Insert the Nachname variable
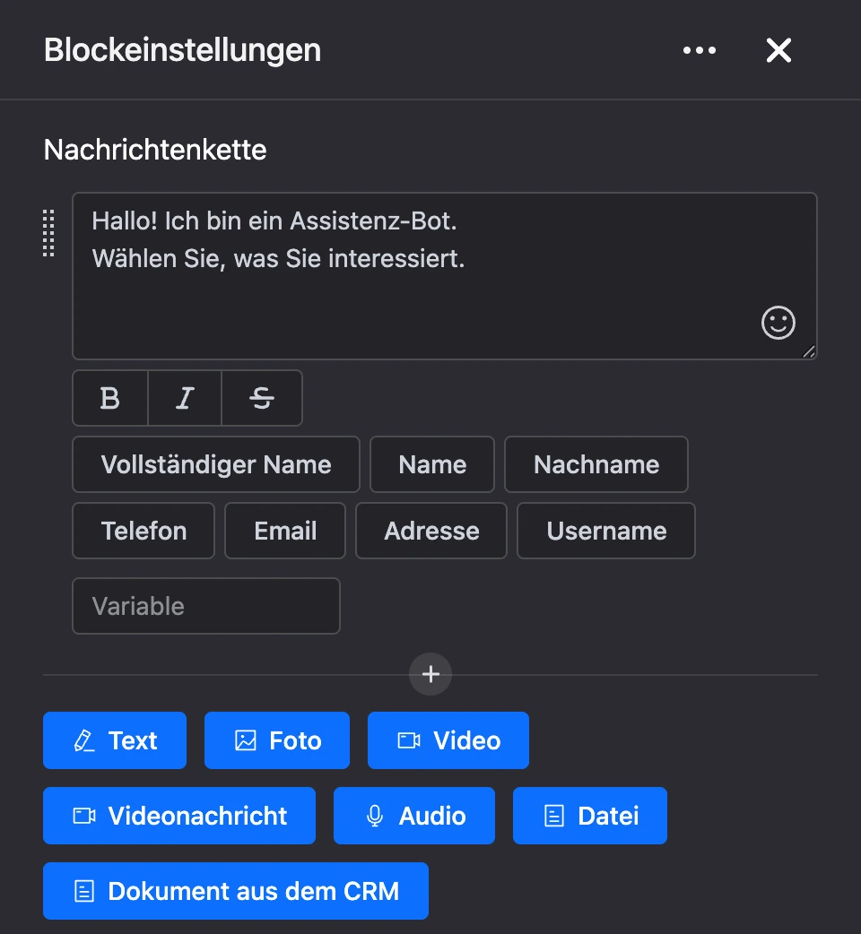 (x=596, y=464)
